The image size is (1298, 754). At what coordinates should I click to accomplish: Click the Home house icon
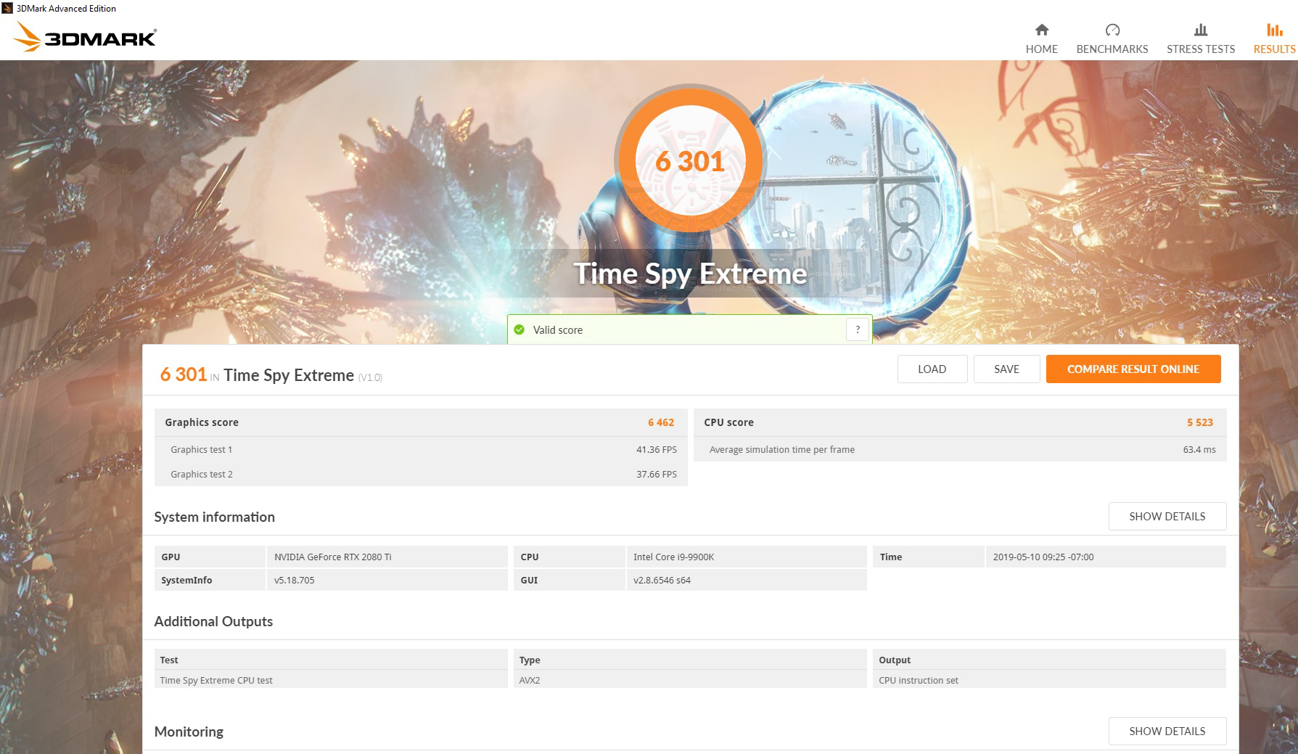click(x=1041, y=30)
